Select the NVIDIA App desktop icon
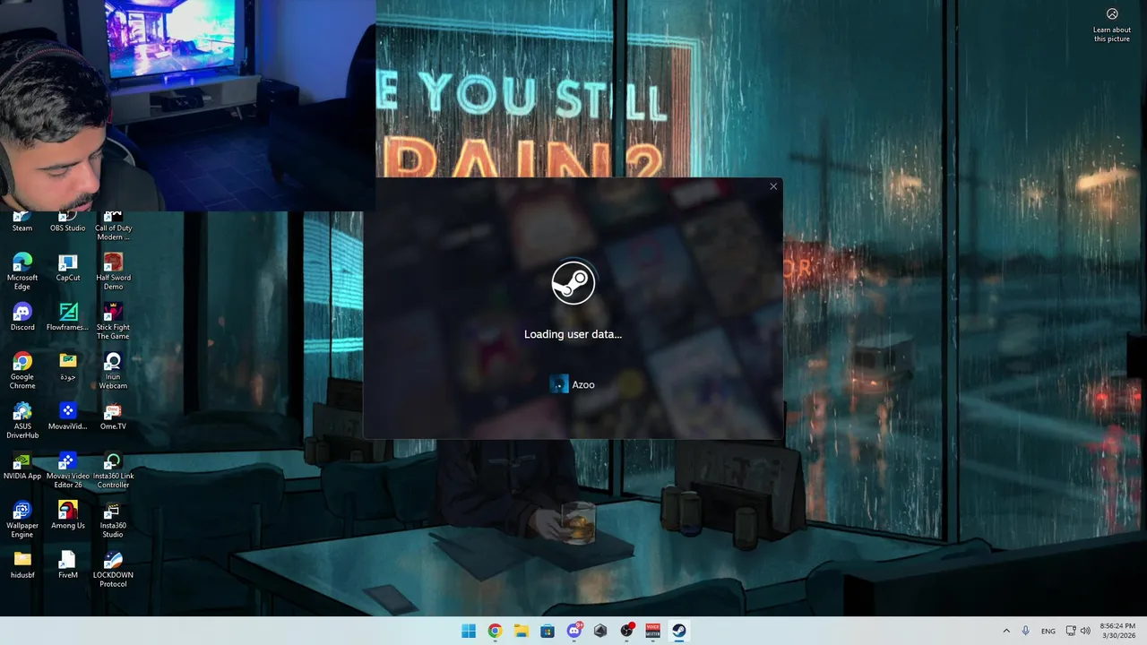Screen dimensions: 1147x645 tap(22, 466)
